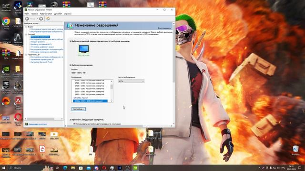Switch to NVIDIA Control Panel taskbar icon
This screenshot has width=305, height=171.
135,168
